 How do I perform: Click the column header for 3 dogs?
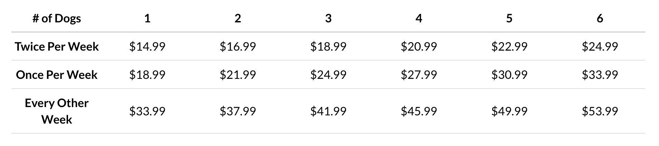click(328, 18)
